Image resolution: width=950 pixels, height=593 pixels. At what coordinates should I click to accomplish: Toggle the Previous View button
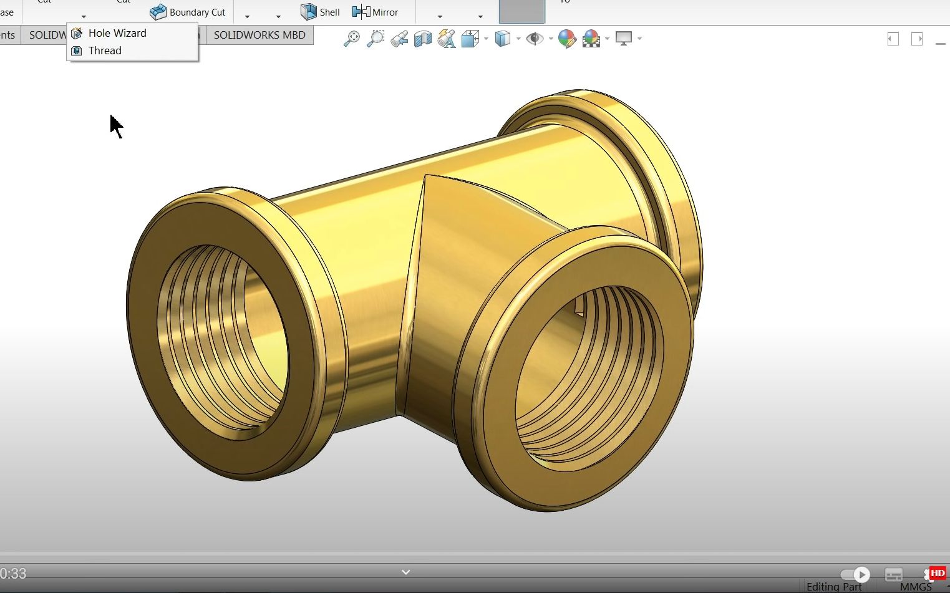[x=399, y=39]
